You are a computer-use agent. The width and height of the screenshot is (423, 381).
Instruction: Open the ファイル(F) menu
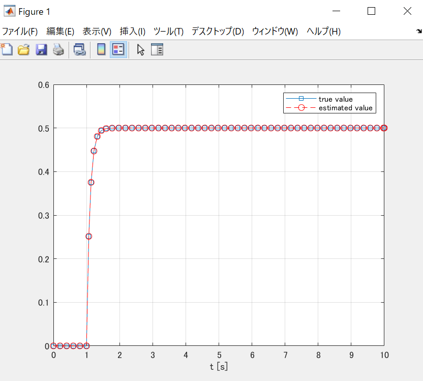click(19, 31)
